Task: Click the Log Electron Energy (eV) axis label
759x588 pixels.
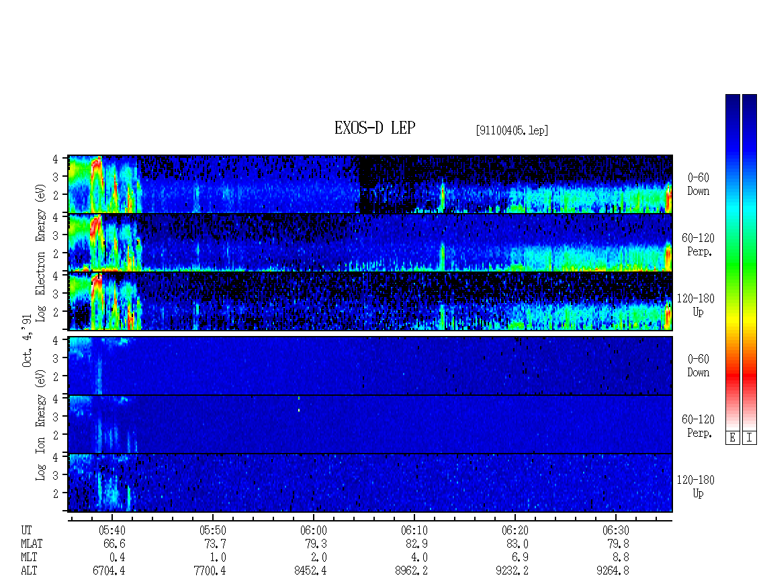Action: (x=41, y=253)
